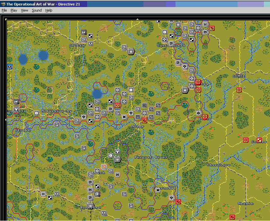This screenshot has width=270, height=221.
Task: Open the Sound menu
Action: click(37, 10)
